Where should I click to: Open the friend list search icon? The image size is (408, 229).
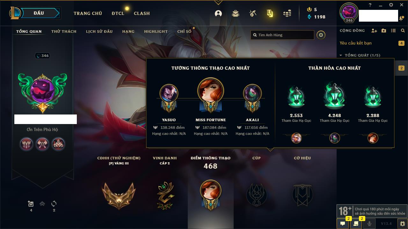[403, 31]
